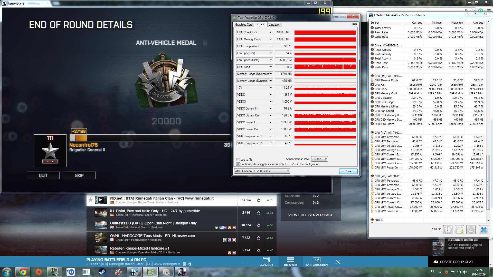The image size is (493, 277).
Task: Select FRAPS sensor group in HWiNFO
Action: 427,220
